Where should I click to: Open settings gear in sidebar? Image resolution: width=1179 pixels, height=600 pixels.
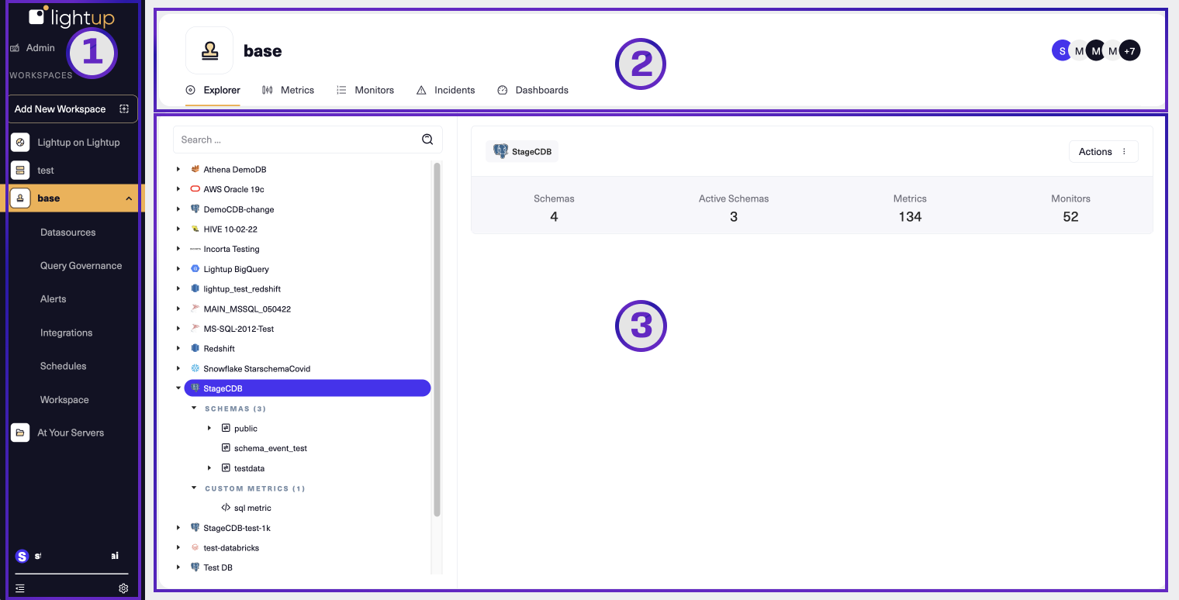123,588
